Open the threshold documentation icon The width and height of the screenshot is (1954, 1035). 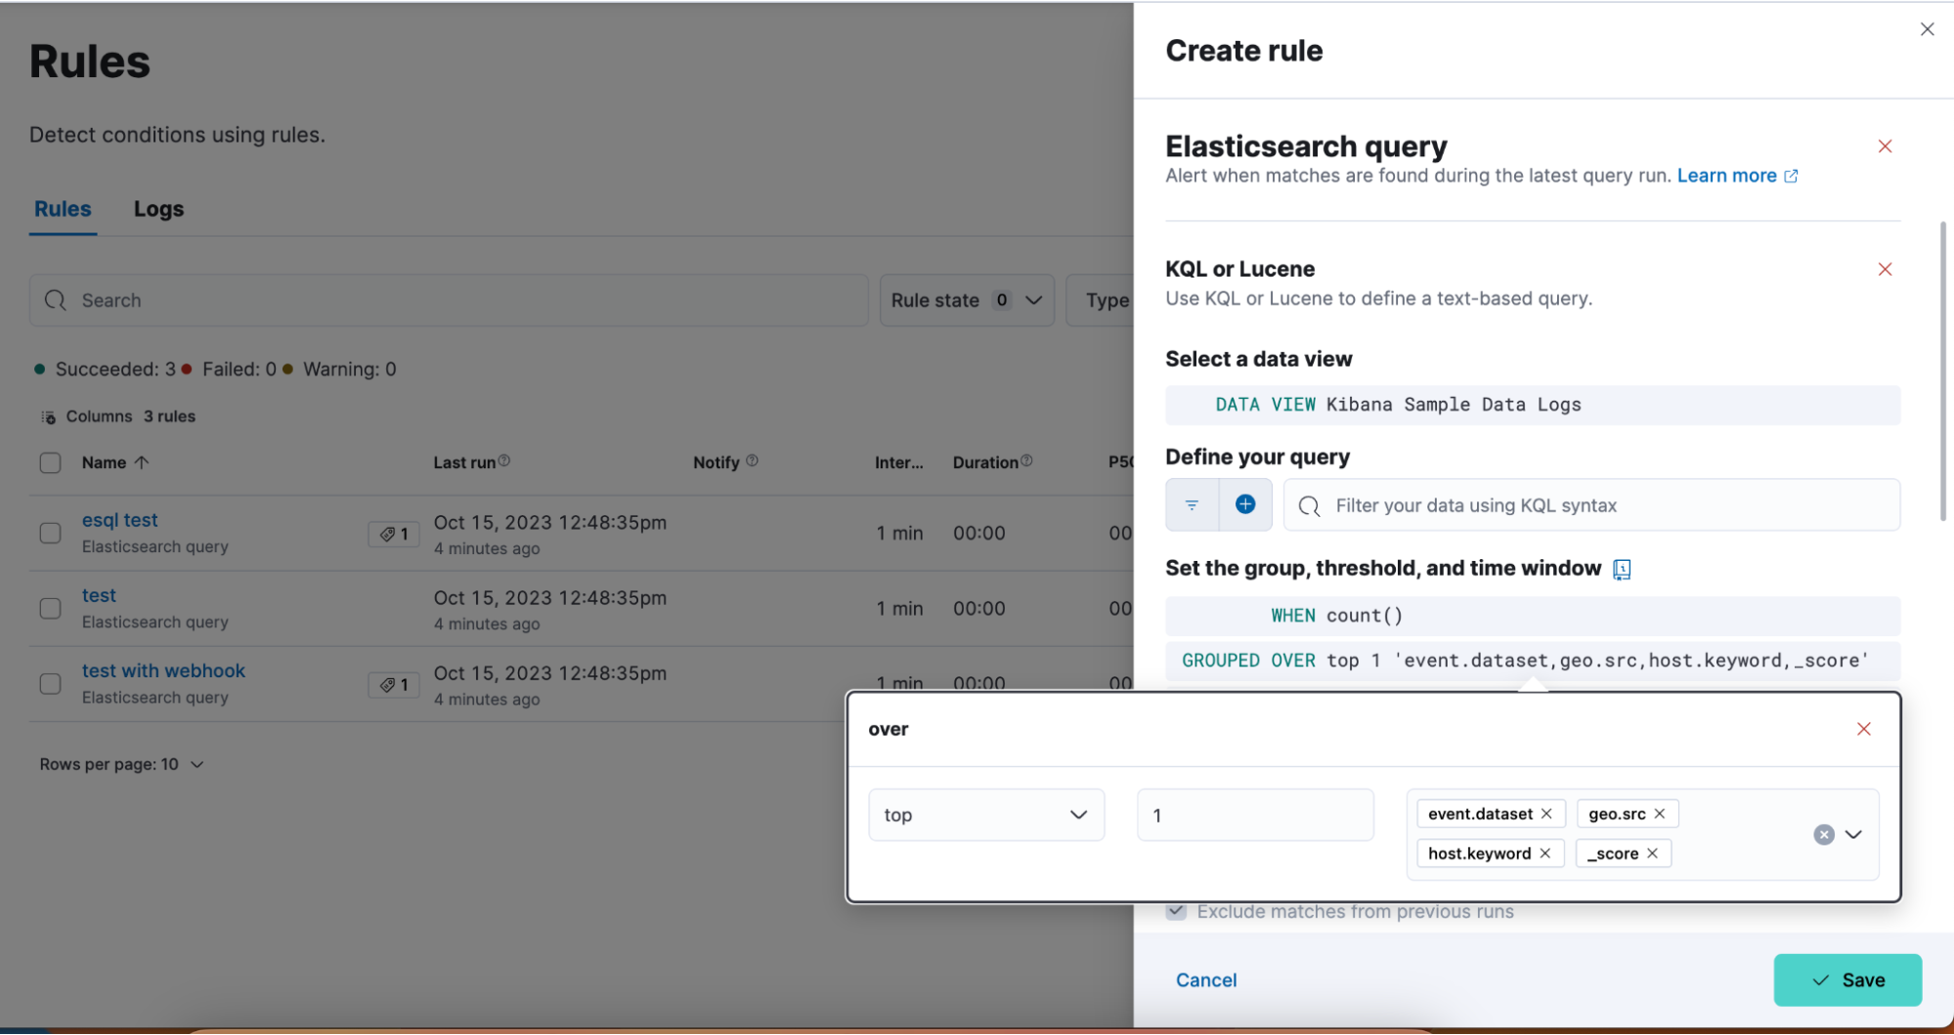click(x=1622, y=570)
